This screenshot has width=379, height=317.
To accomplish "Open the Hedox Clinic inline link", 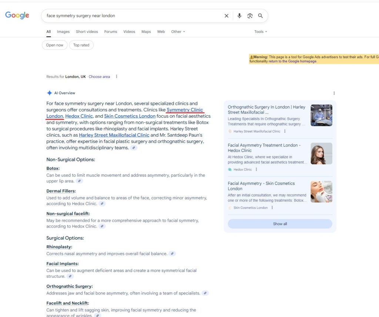I will pyautogui.click(x=79, y=116).
